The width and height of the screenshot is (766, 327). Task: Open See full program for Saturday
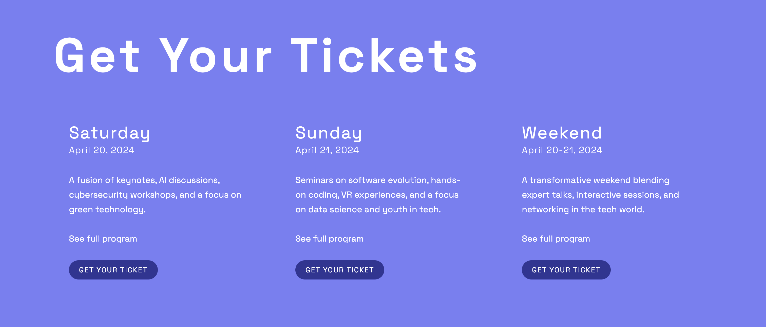coord(103,239)
